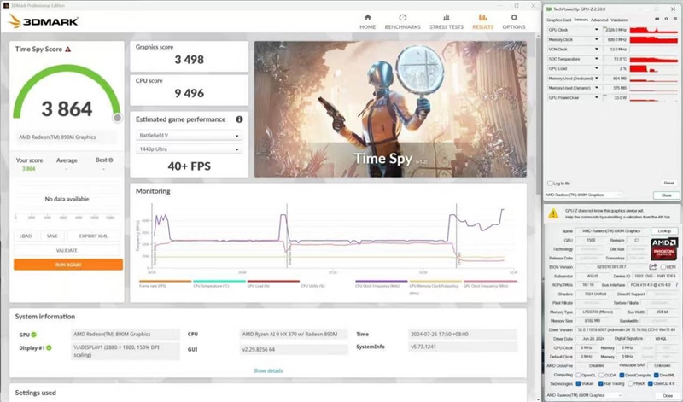Open the GPU Power Draw dropdown arrow

pos(596,97)
